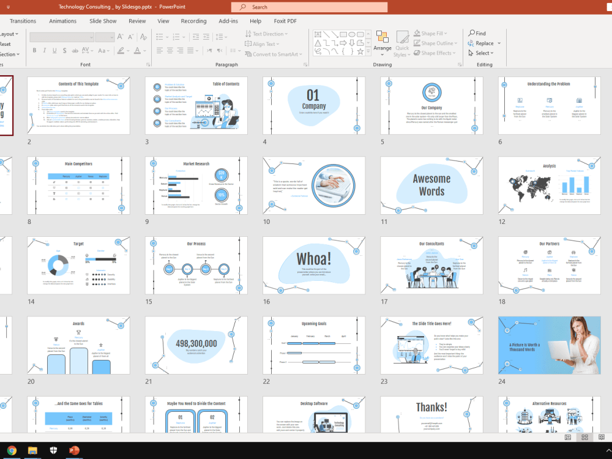Toggle underline formatting
This screenshot has height=459, width=612.
tap(54, 50)
